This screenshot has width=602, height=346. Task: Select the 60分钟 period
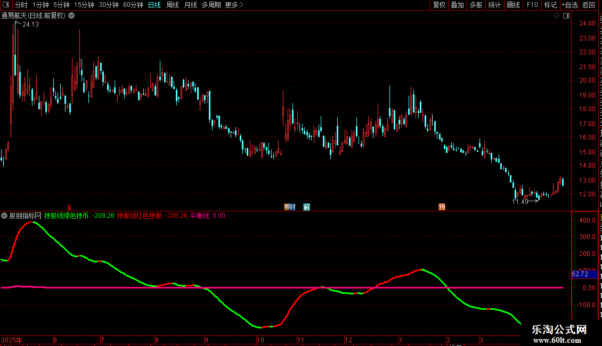pos(133,5)
